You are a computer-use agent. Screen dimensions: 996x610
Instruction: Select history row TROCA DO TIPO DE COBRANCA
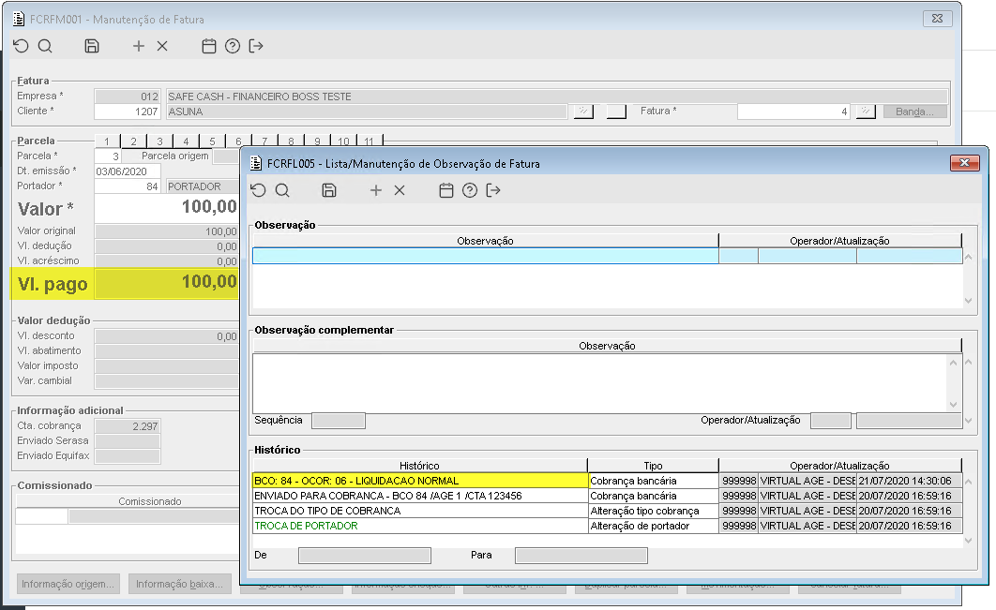point(420,511)
